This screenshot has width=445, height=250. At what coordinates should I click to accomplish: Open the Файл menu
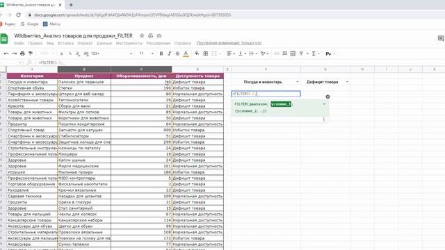[x=19, y=43]
